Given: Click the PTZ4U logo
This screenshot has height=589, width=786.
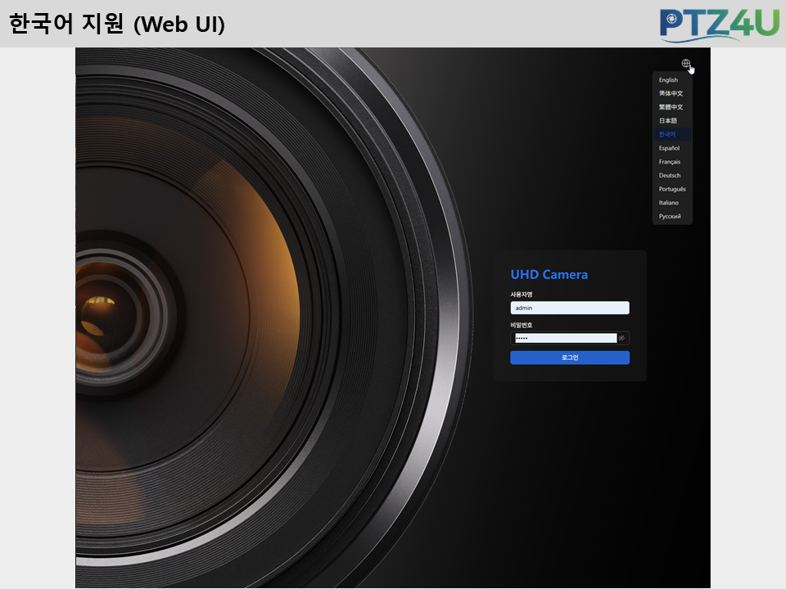Looking at the screenshot, I should pyautogui.click(x=720, y=25).
